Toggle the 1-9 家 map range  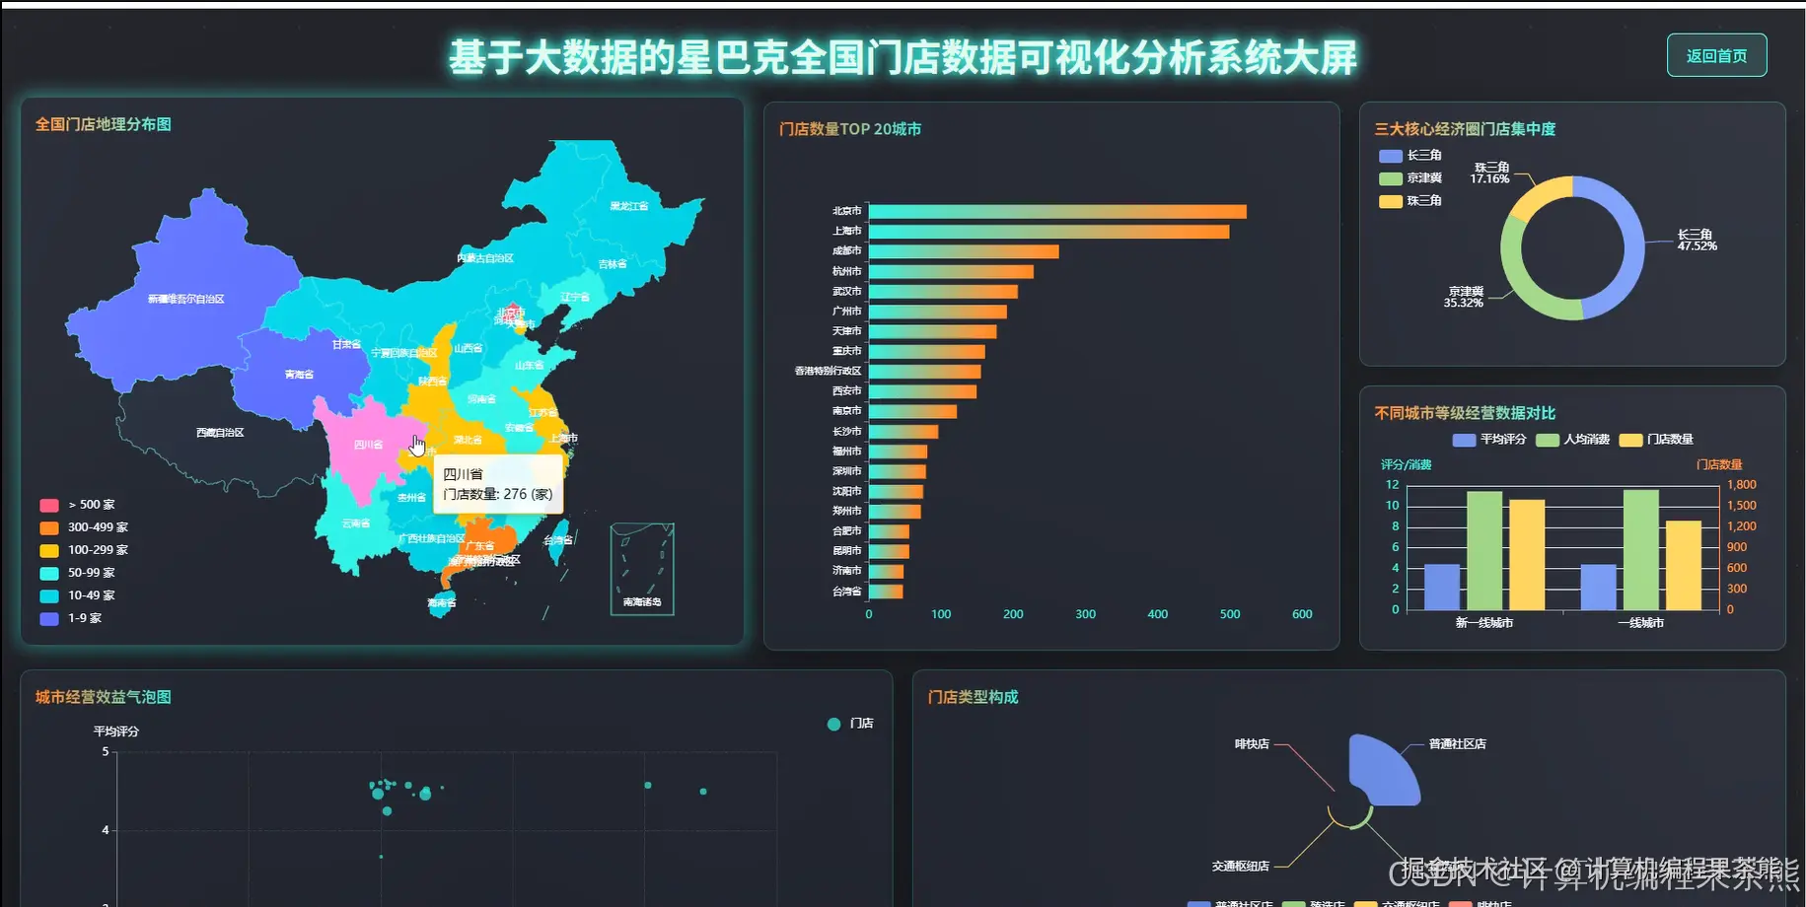[x=71, y=618]
